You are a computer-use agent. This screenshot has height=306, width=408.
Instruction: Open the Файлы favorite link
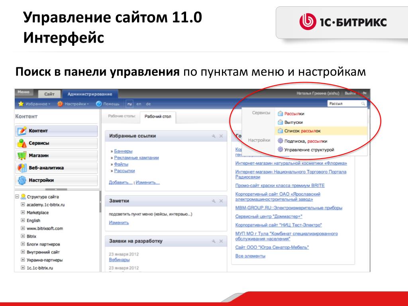point(121,164)
